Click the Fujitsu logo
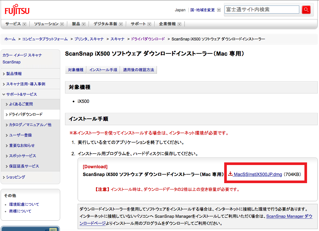The height and width of the screenshot is (231, 319). point(17,11)
